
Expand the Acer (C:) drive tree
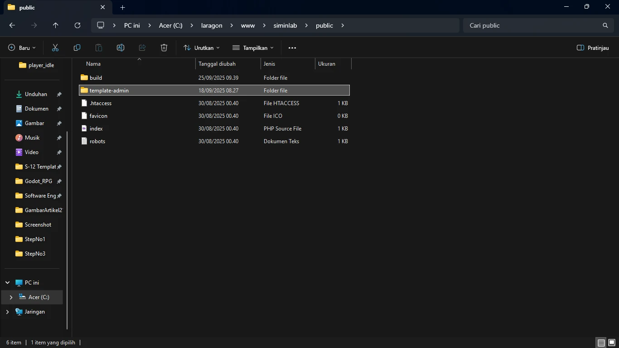(11, 297)
